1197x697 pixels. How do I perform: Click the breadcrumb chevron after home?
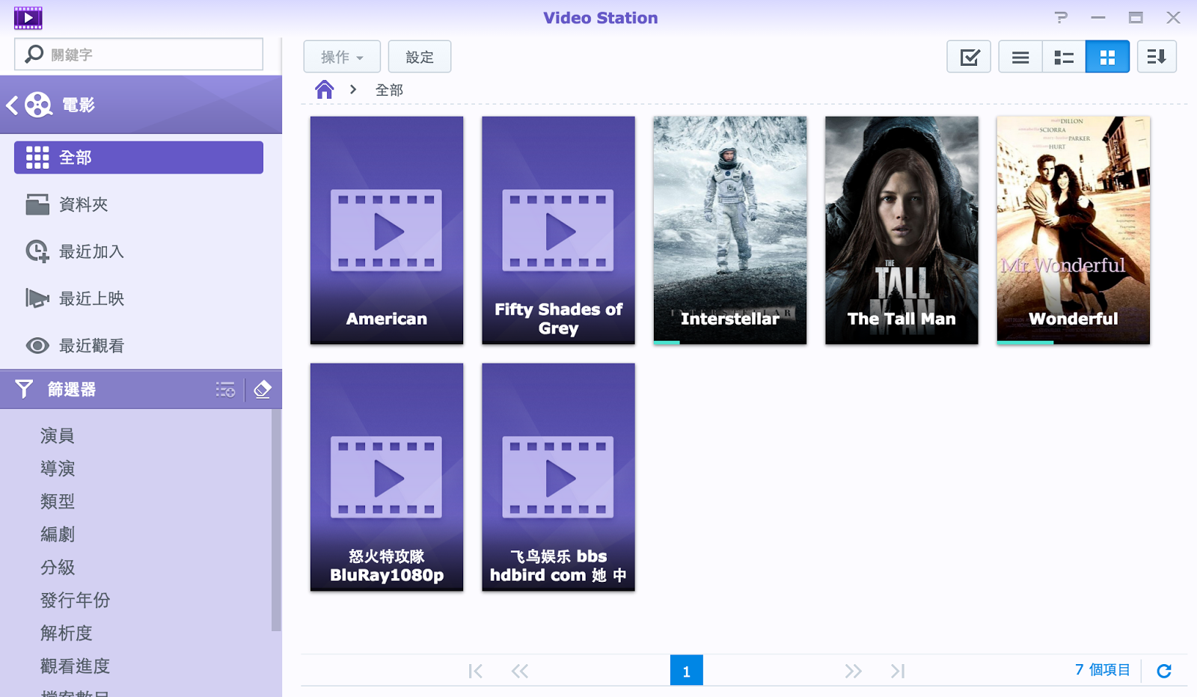click(353, 90)
